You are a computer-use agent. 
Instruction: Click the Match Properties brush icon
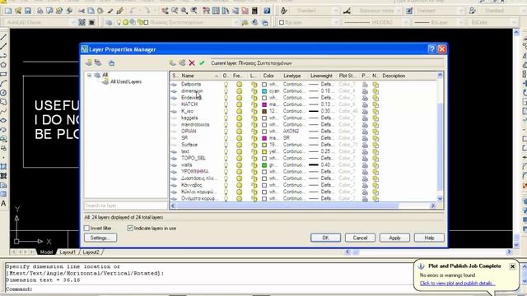pyautogui.click(x=120, y=11)
